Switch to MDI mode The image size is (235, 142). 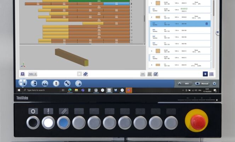(x=185, y=83)
